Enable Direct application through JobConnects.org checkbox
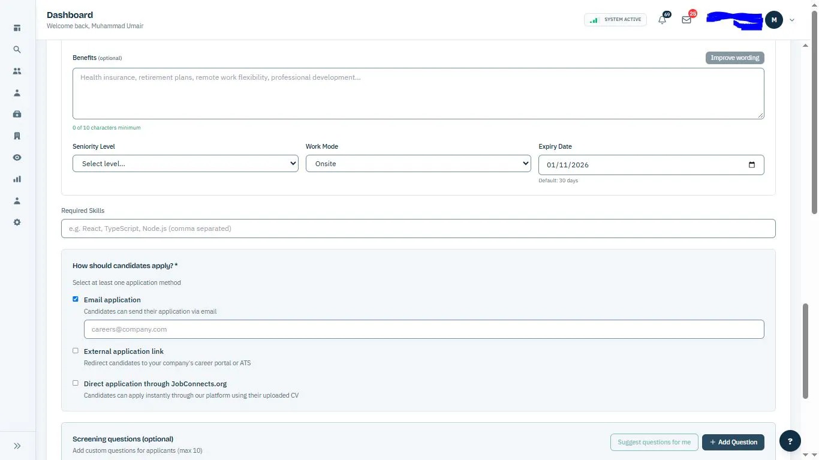Viewport: 819px width, 460px height. pos(76,383)
